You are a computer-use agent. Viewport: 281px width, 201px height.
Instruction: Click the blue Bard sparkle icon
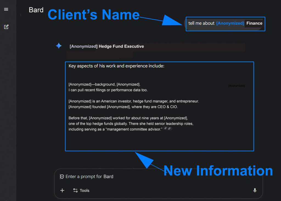(59, 46)
